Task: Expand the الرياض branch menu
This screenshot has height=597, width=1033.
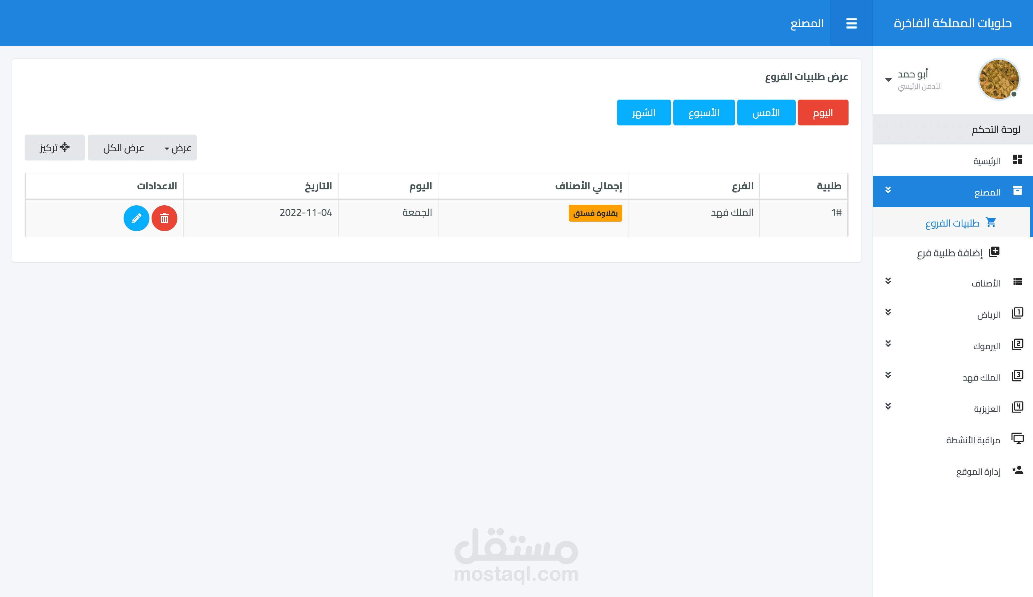Action: [x=888, y=312]
